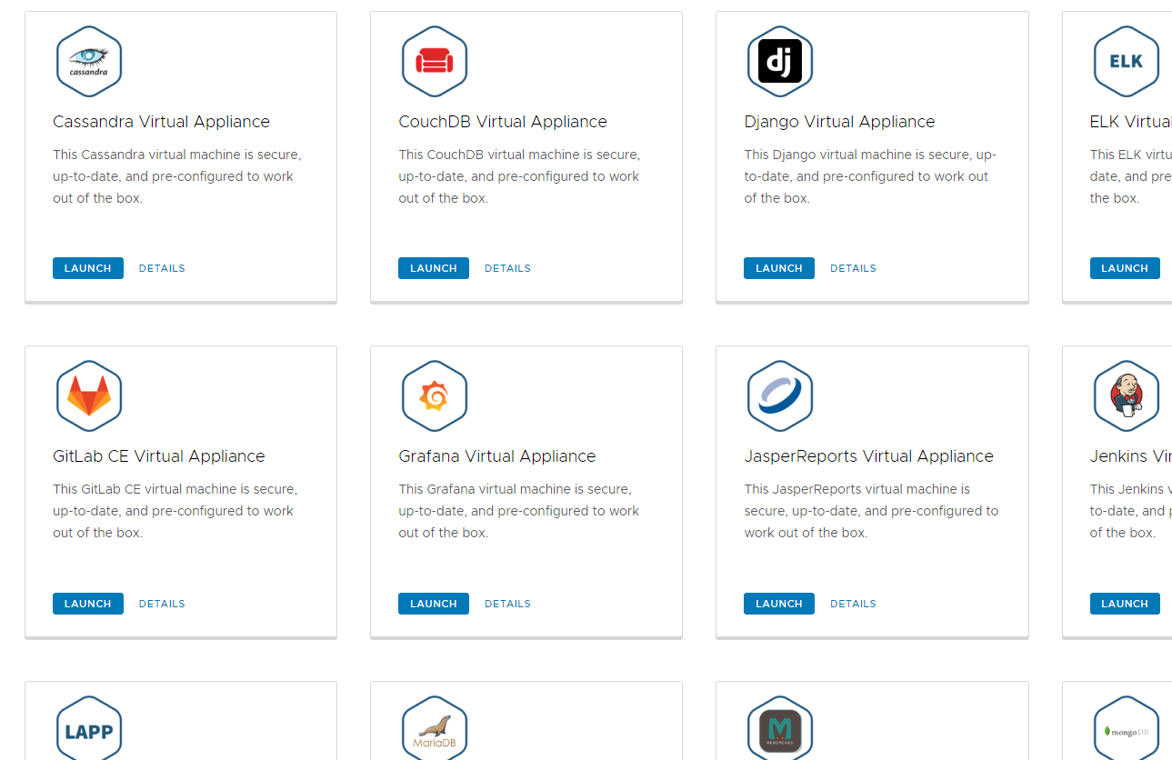Click the Django Virtual Appliance title
Viewport: 1172px width, 760px height.
839,122
